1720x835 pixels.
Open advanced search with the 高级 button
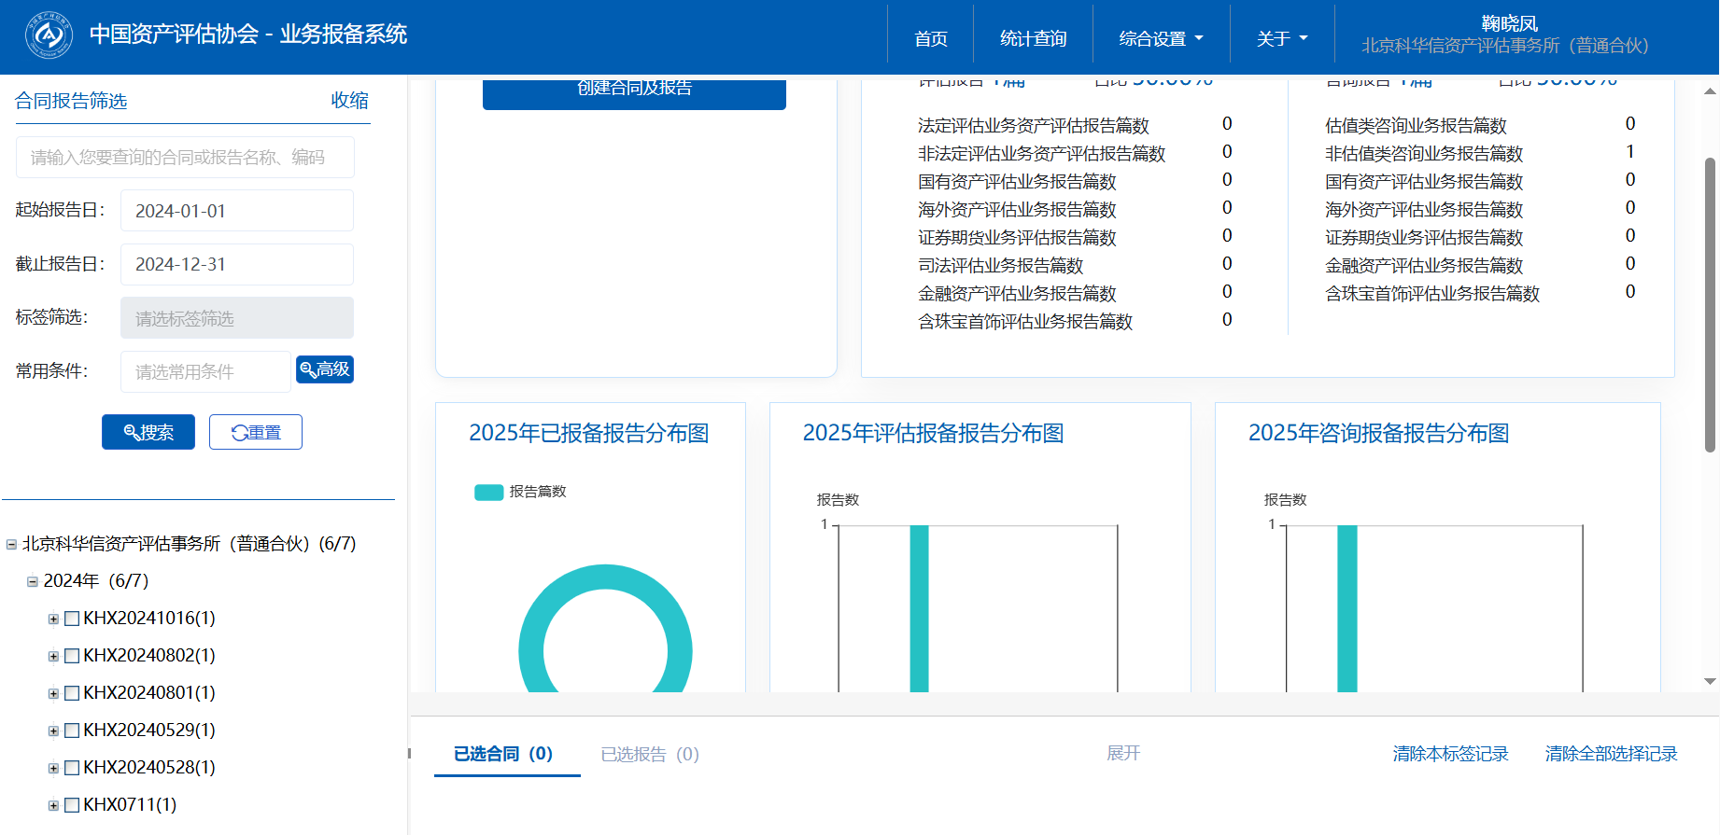point(325,369)
